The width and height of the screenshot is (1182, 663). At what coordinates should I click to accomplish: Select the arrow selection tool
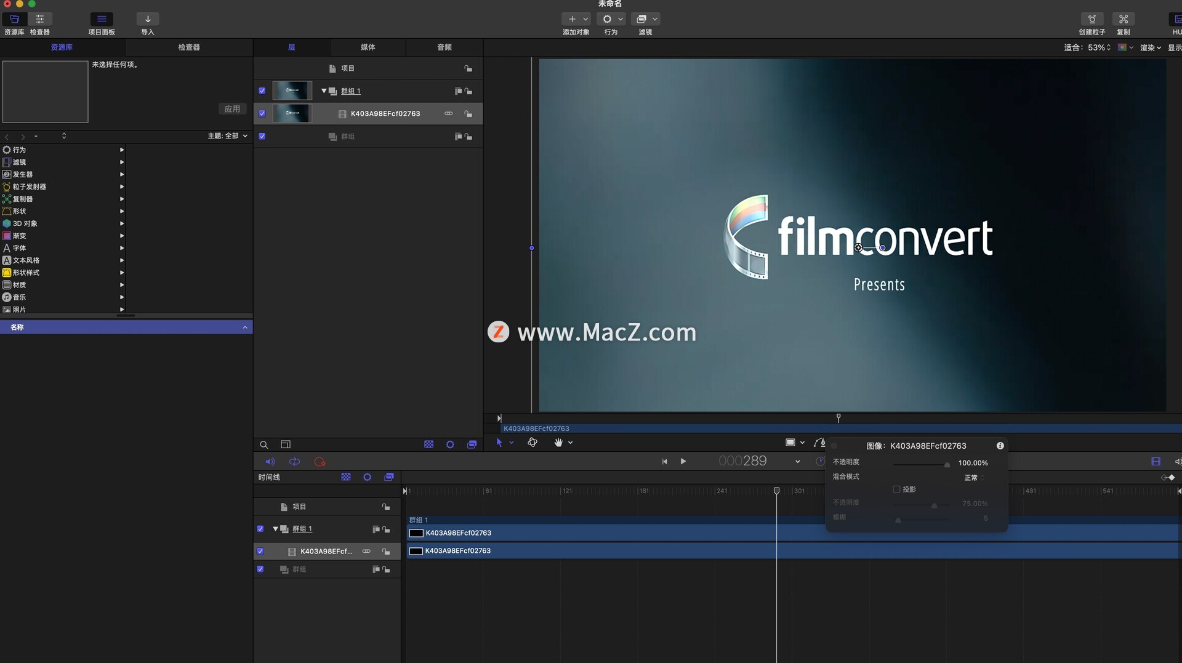(499, 443)
